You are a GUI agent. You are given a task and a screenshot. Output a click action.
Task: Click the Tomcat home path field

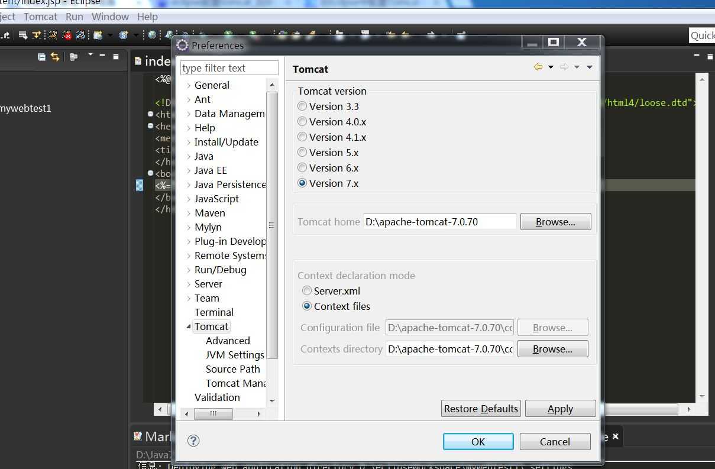point(440,222)
